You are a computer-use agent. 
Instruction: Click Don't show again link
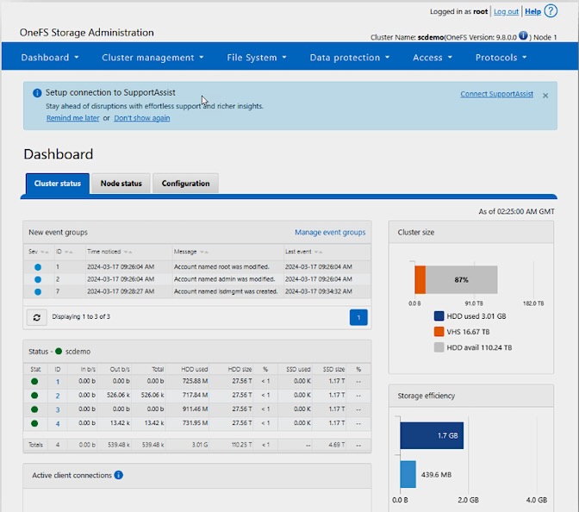pyautogui.click(x=142, y=118)
